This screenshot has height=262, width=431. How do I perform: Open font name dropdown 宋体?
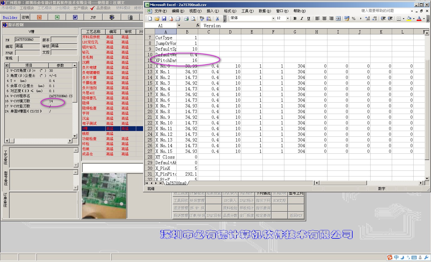(x=273, y=18)
